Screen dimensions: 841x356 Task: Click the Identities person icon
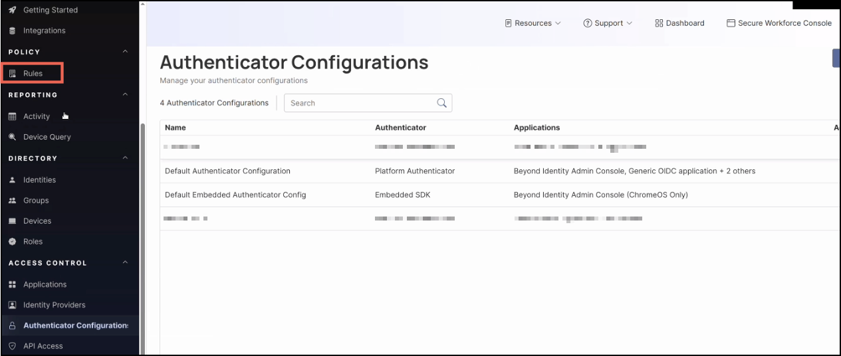point(12,180)
